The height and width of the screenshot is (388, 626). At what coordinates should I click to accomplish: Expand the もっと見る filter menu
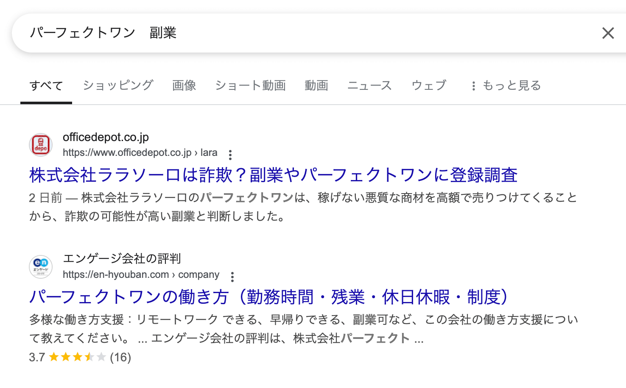(x=506, y=86)
